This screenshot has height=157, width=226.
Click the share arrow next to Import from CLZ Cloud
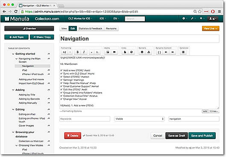click(49, 83)
